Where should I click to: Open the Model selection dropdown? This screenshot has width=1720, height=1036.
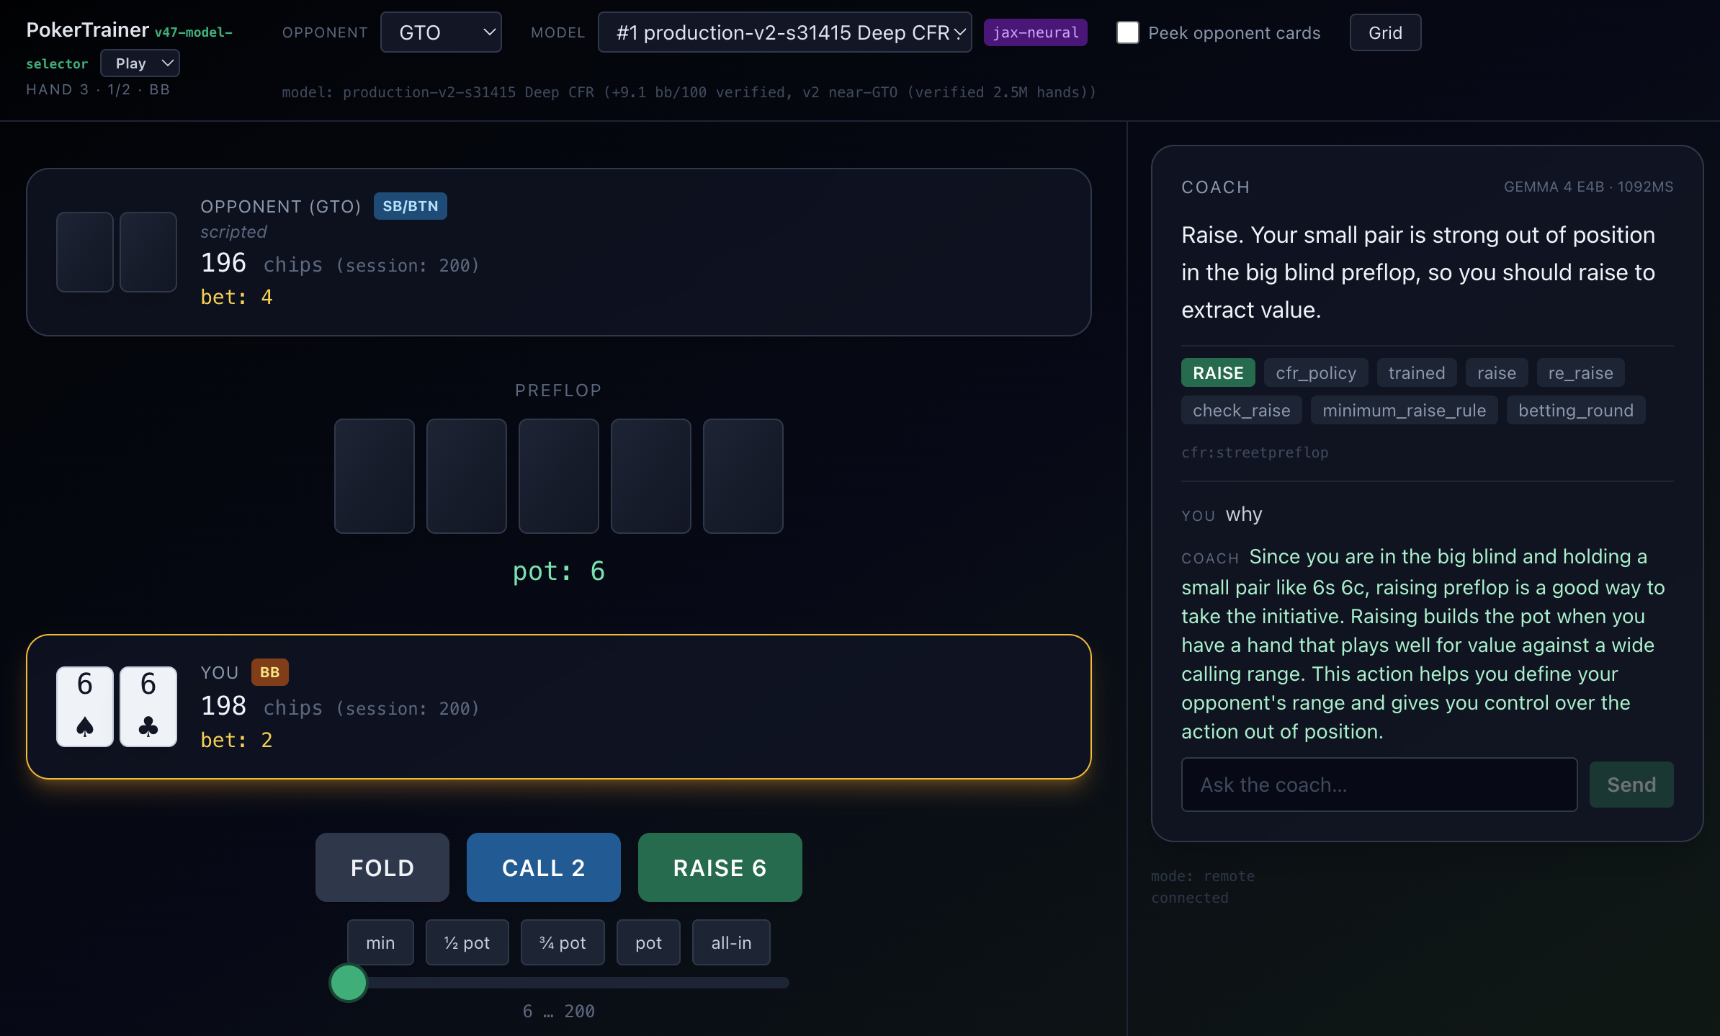coord(784,32)
